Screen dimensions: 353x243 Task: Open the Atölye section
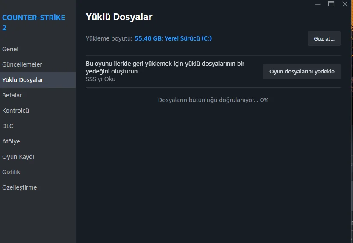(x=38, y=141)
